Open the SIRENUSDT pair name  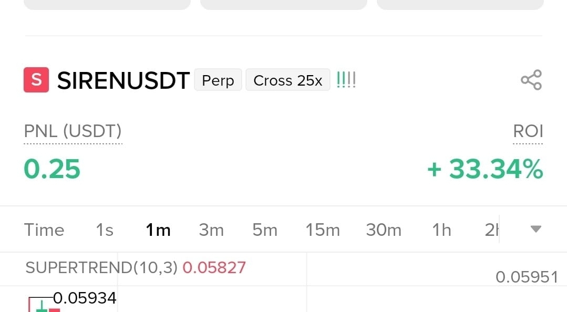123,81
